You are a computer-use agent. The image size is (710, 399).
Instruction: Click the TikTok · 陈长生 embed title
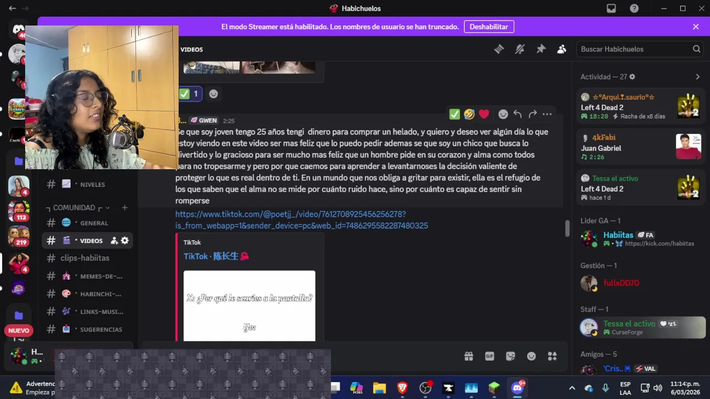(x=216, y=256)
